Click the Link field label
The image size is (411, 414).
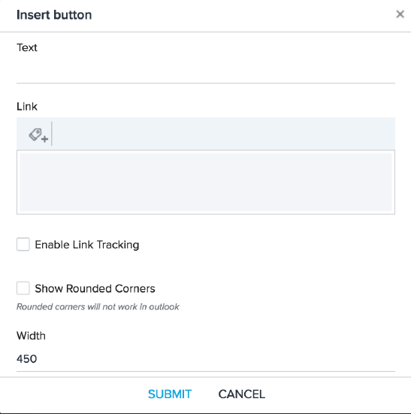click(x=27, y=107)
